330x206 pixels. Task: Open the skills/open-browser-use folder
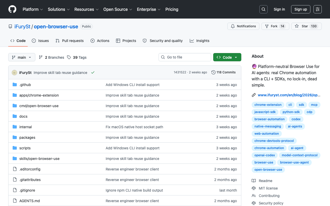coord(39,159)
